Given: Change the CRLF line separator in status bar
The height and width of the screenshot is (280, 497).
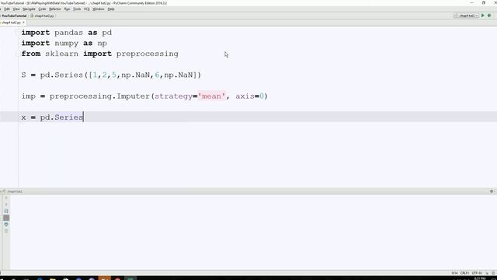Looking at the screenshot, I should 464,273.
